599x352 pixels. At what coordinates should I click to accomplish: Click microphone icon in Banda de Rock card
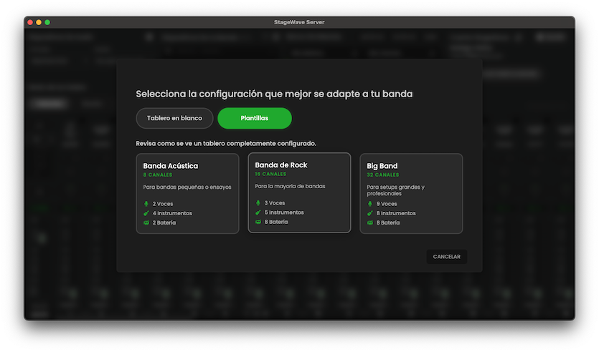tap(258, 203)
